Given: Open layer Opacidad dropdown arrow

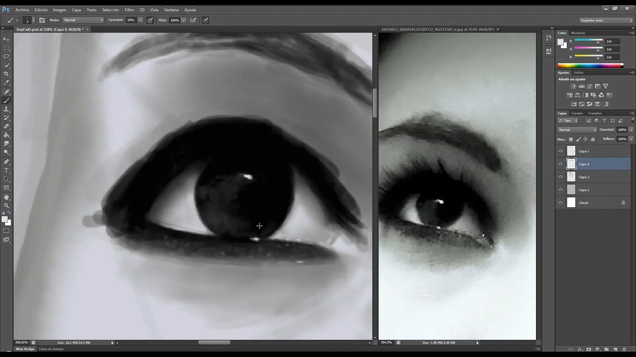Looking at the screenshot, I should [x=631, y=130].
